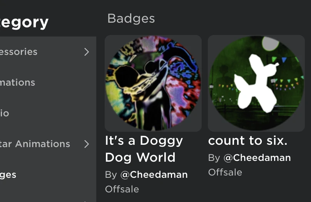Expand the Accessories category chevron
Screen dimensions: 311x202
[87, 52]
